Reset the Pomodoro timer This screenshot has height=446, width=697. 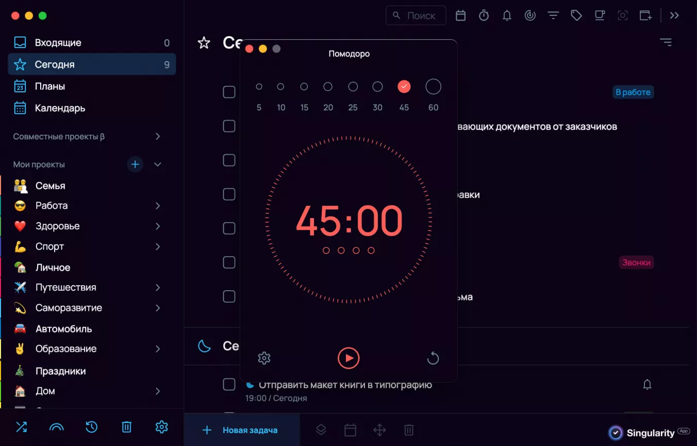point(433,358)
